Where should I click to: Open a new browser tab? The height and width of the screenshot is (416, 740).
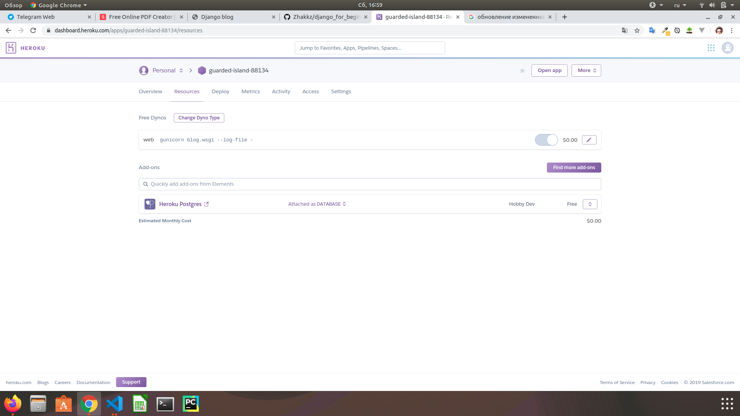pos(565,17)
